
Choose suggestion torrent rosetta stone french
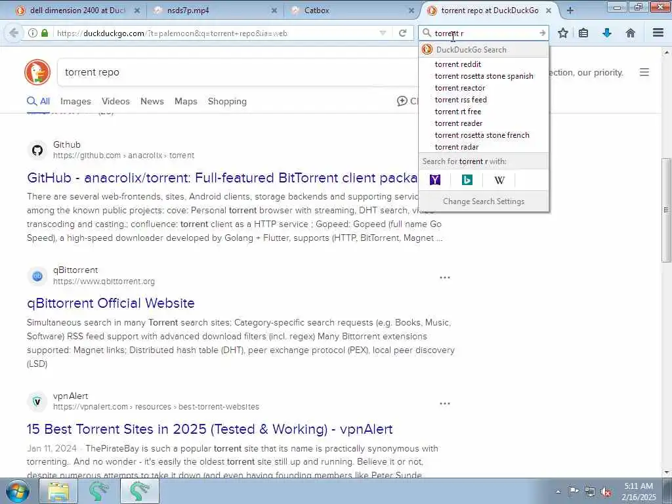(484, 135)
